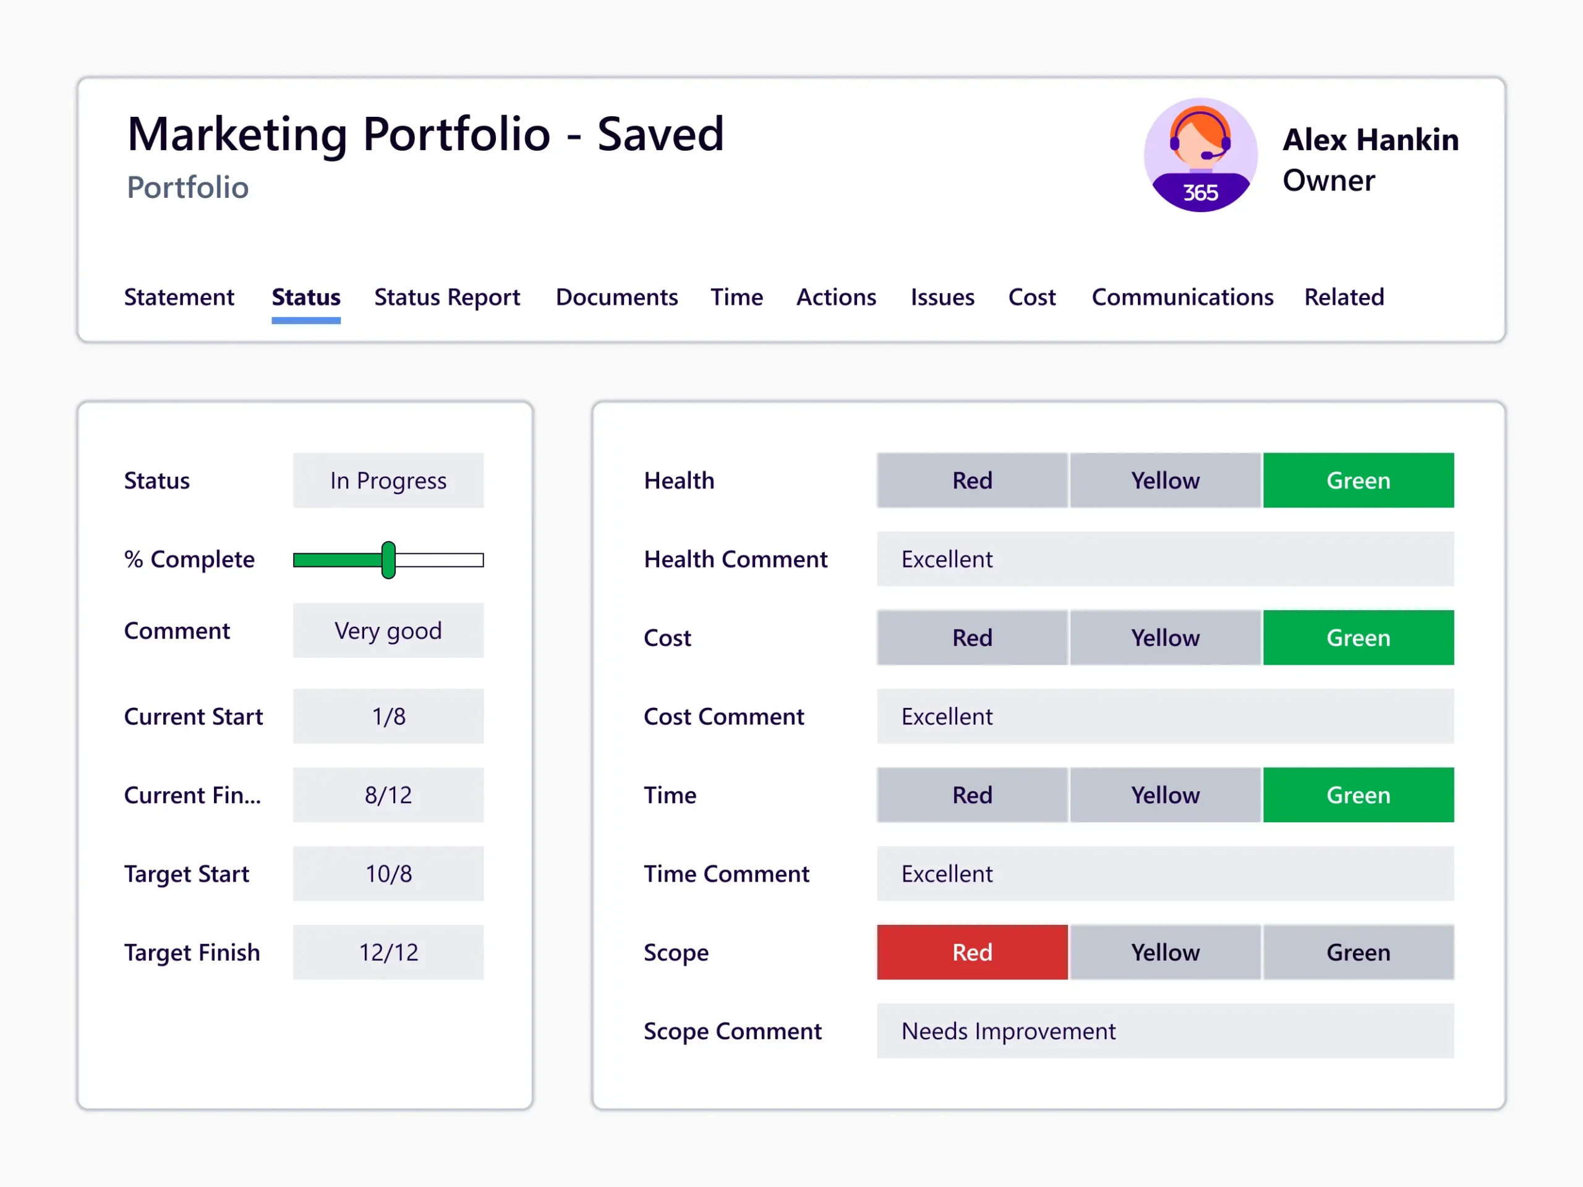Image resolution: width=1583 pixels, height=1187 pixels.
Task: Click the Health Comment field
Action: 1164,559
